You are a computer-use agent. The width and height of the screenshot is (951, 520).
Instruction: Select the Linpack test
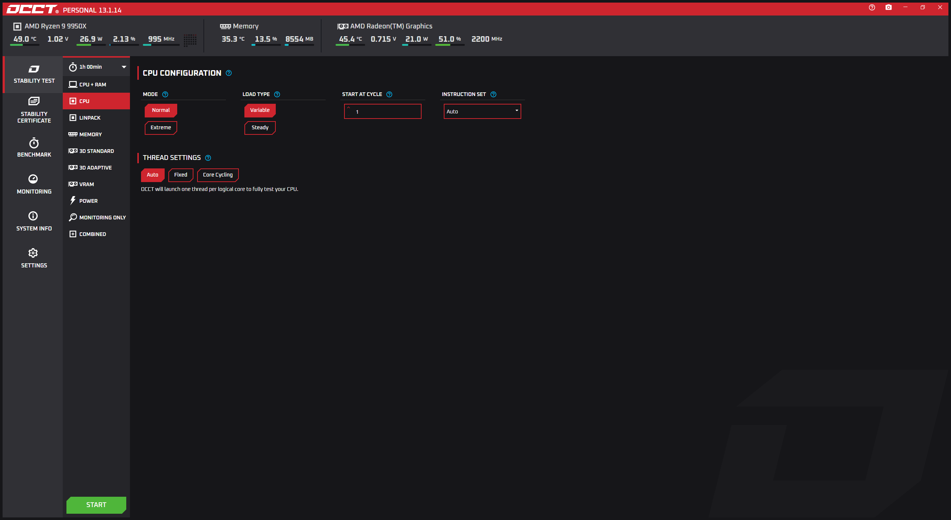click(x=90, y=118)
